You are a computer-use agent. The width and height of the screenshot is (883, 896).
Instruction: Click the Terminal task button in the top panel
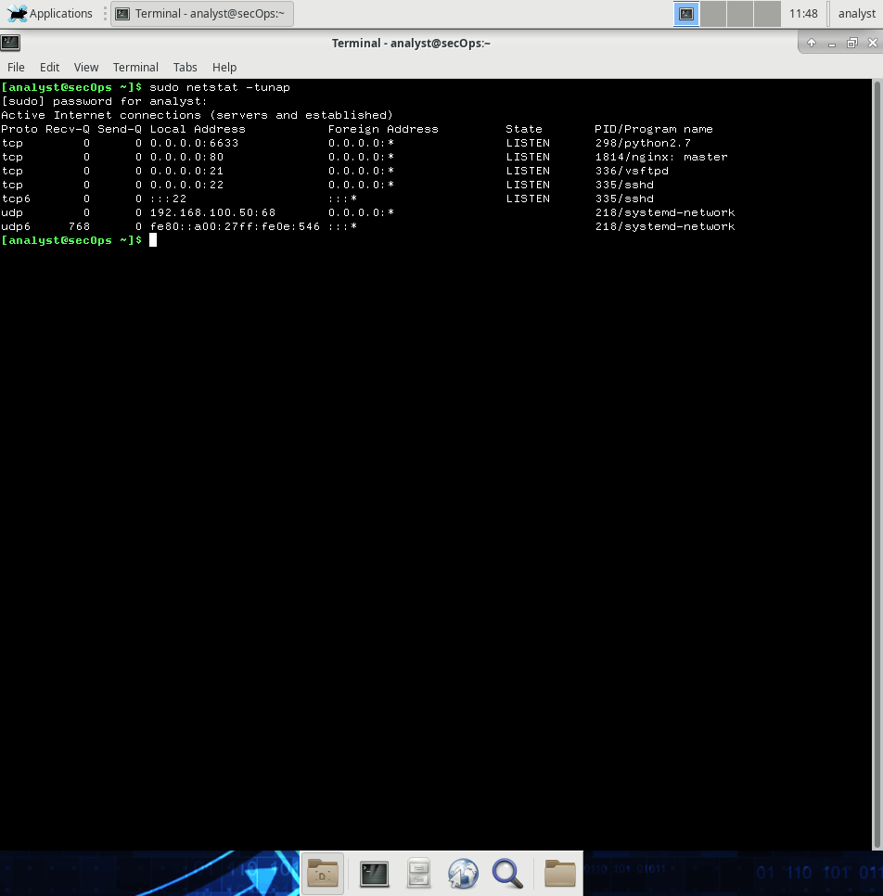201,14
